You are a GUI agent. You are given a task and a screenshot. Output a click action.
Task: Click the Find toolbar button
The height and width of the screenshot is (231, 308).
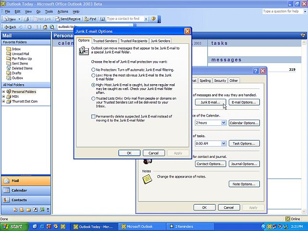[90, 19]
